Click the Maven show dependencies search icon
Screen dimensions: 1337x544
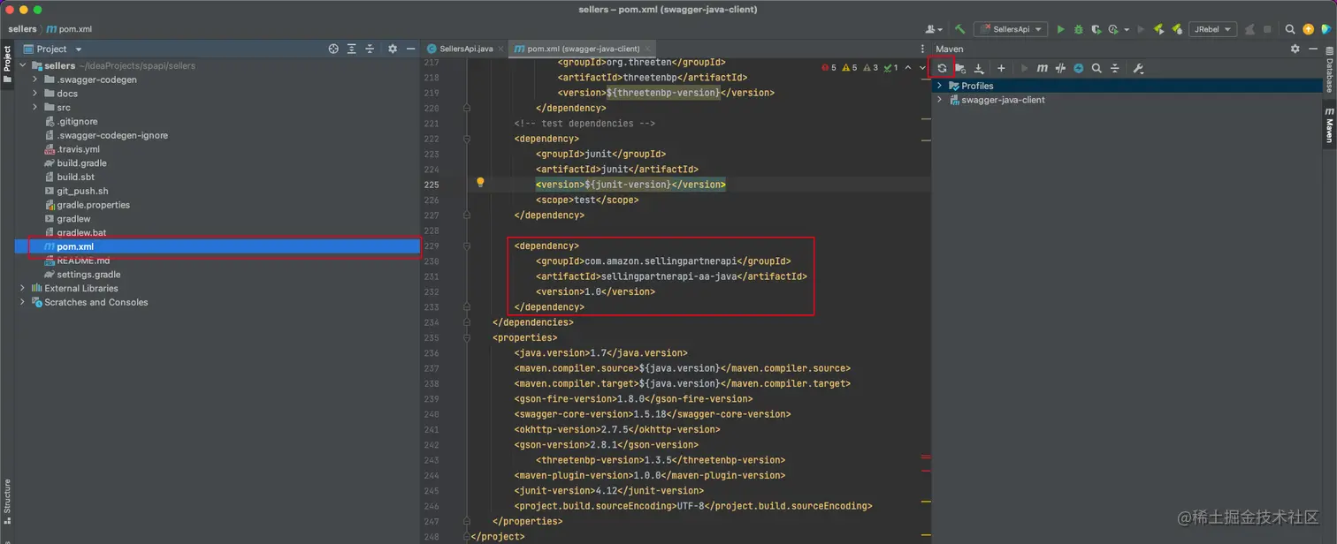[x=1096, y=68]
